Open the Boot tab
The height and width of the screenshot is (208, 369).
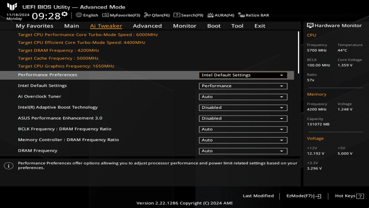214,26
